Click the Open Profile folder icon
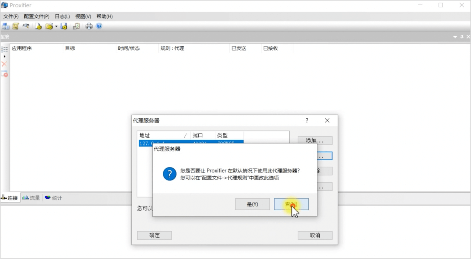Viewport: 471px width, 259px height. pos(49,26)
